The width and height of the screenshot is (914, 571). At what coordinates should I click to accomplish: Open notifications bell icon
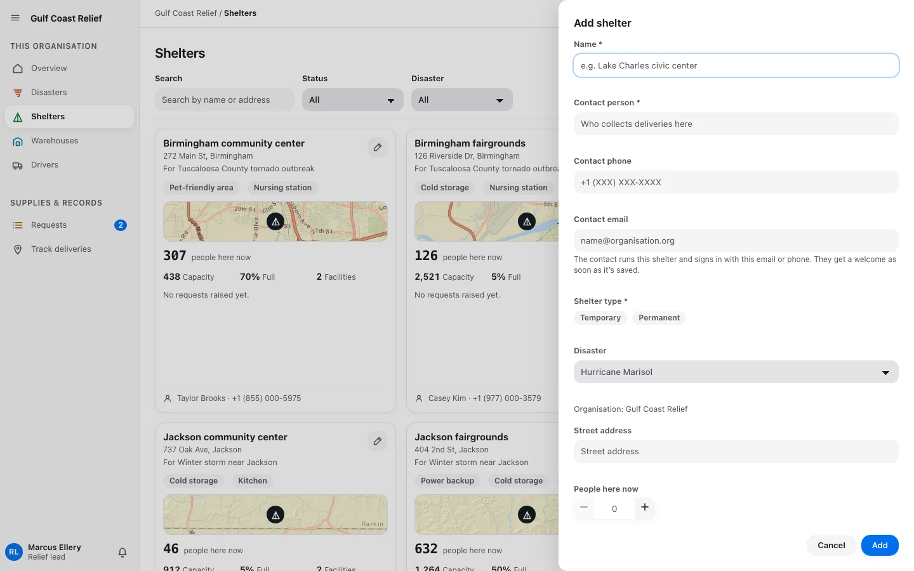tap(123, 553)
